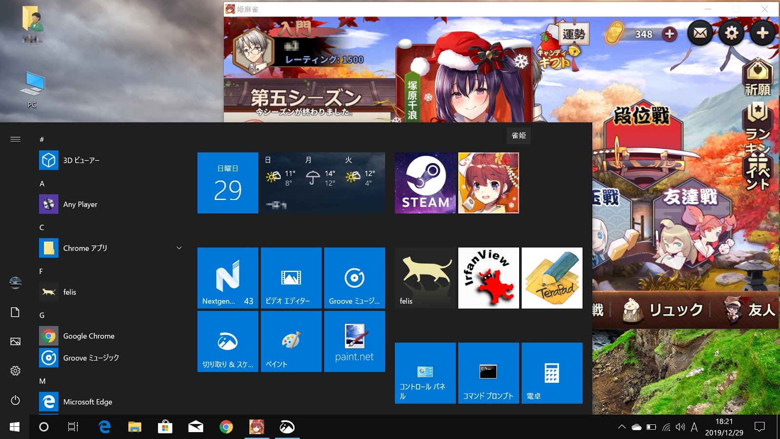Open the IrfanView tile

pyautogui.click(x=488, y=278)
